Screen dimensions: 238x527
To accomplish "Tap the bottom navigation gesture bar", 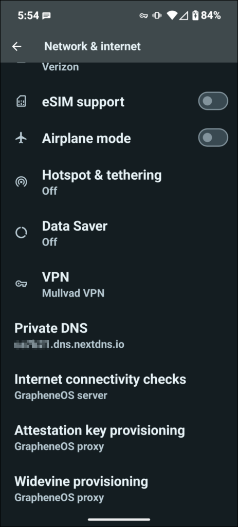I will pyautogui.click(x=119, y=519).
